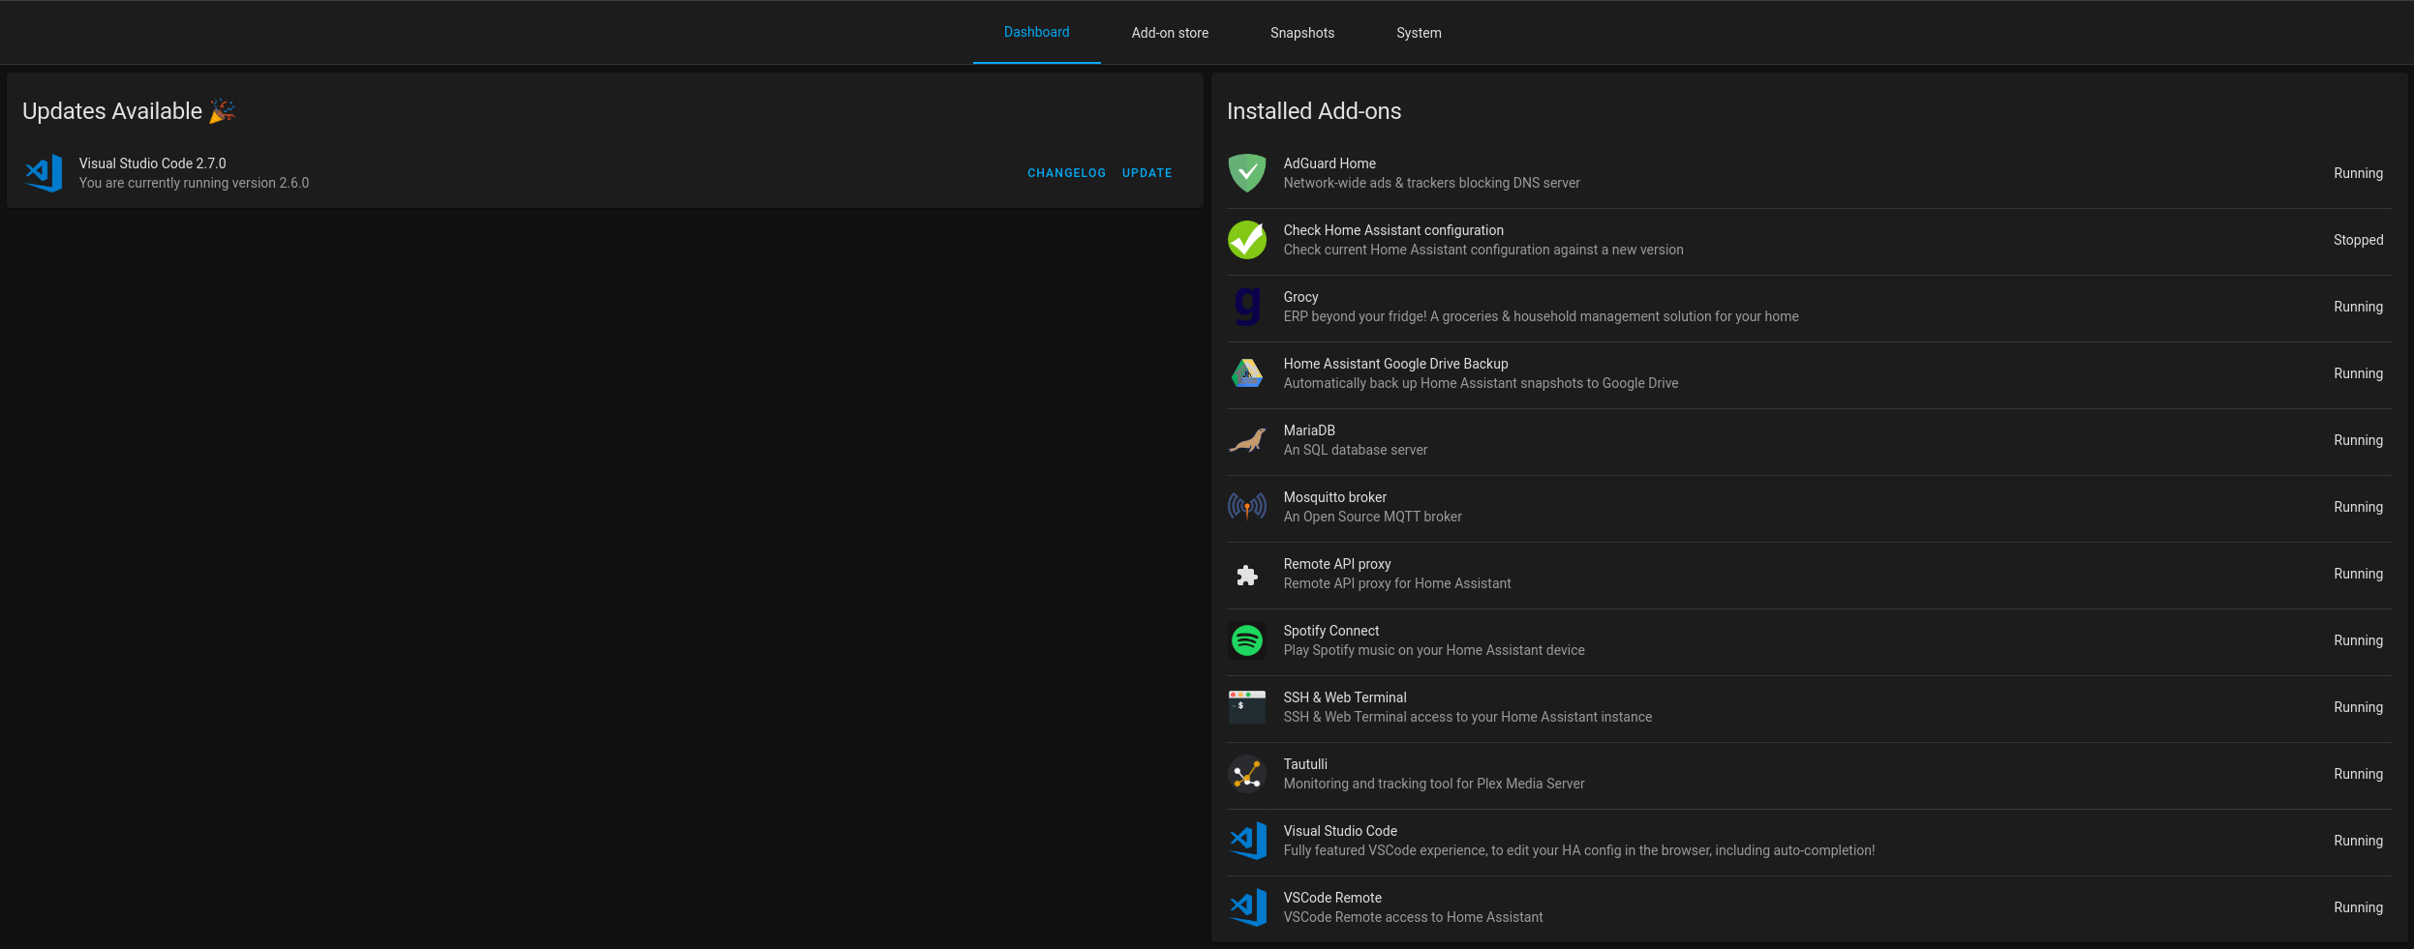Select the MariaDB add-on title
This screenshot has height=949, width=2414.
[x=1309, y=430]
